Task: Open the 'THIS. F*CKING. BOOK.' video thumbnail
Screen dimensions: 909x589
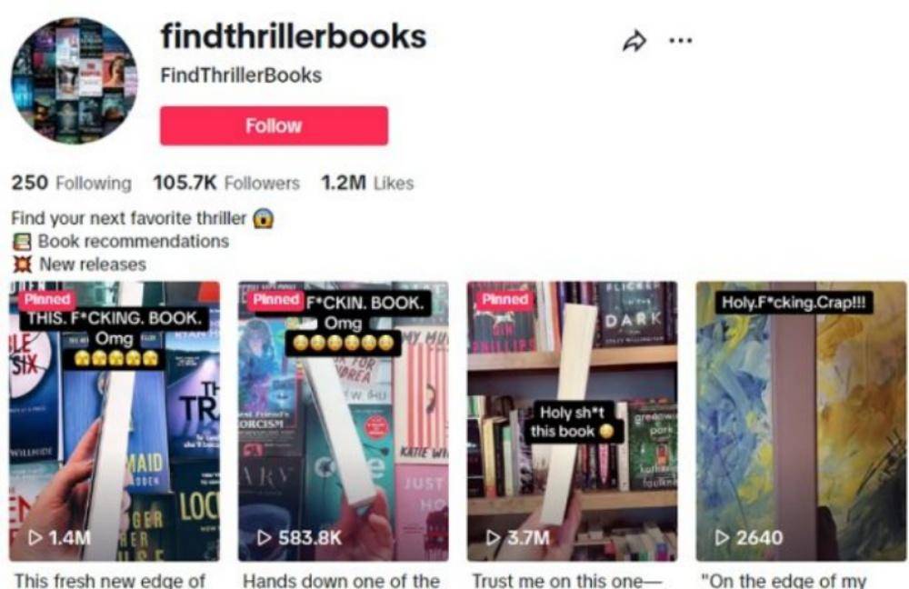Action: 115,422
